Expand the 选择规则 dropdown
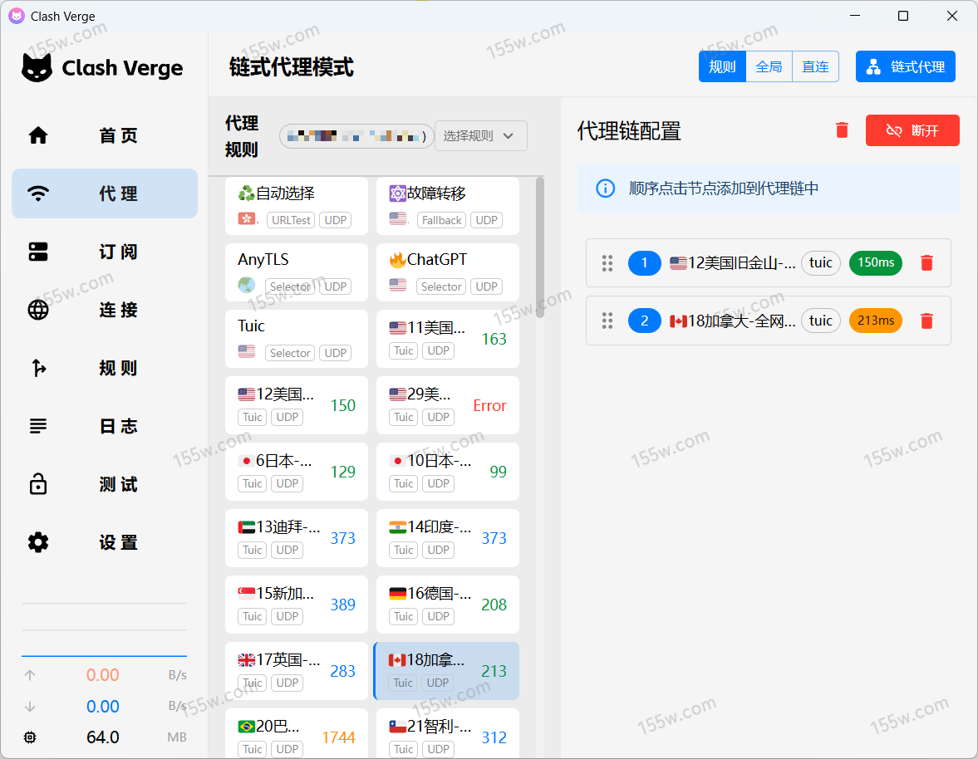Viewport: 978px width, 759px height. [x=480, y=135]
